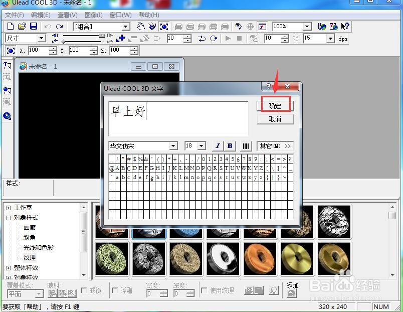The width and height of the screenshot is (403, 312).
Task: Click the Redo arrow icon
Action: (59, 27)
